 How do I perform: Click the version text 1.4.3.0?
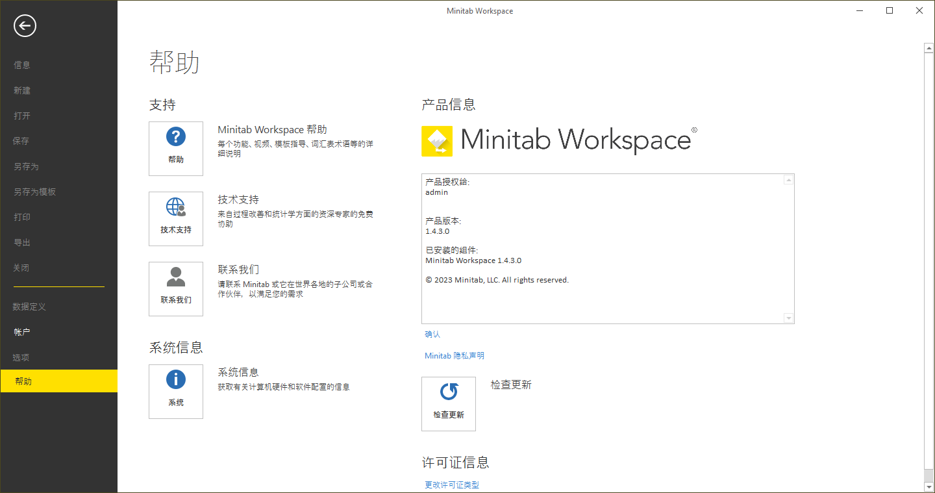[438, 231]
